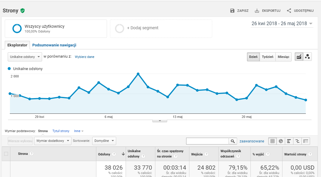Click the green verified shield icon
Screen dimensions: 321x177
(x=23, y=11)
